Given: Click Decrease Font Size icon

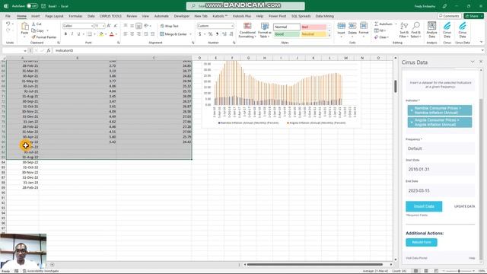Looking at the screenshot, I should click(x=116, y=26).
